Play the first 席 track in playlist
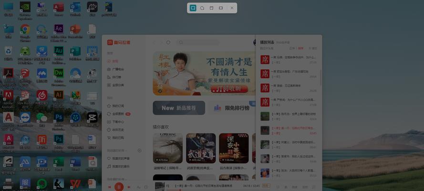Image resolution: width=424 pixels, height=191 pixels. point(289,60)
